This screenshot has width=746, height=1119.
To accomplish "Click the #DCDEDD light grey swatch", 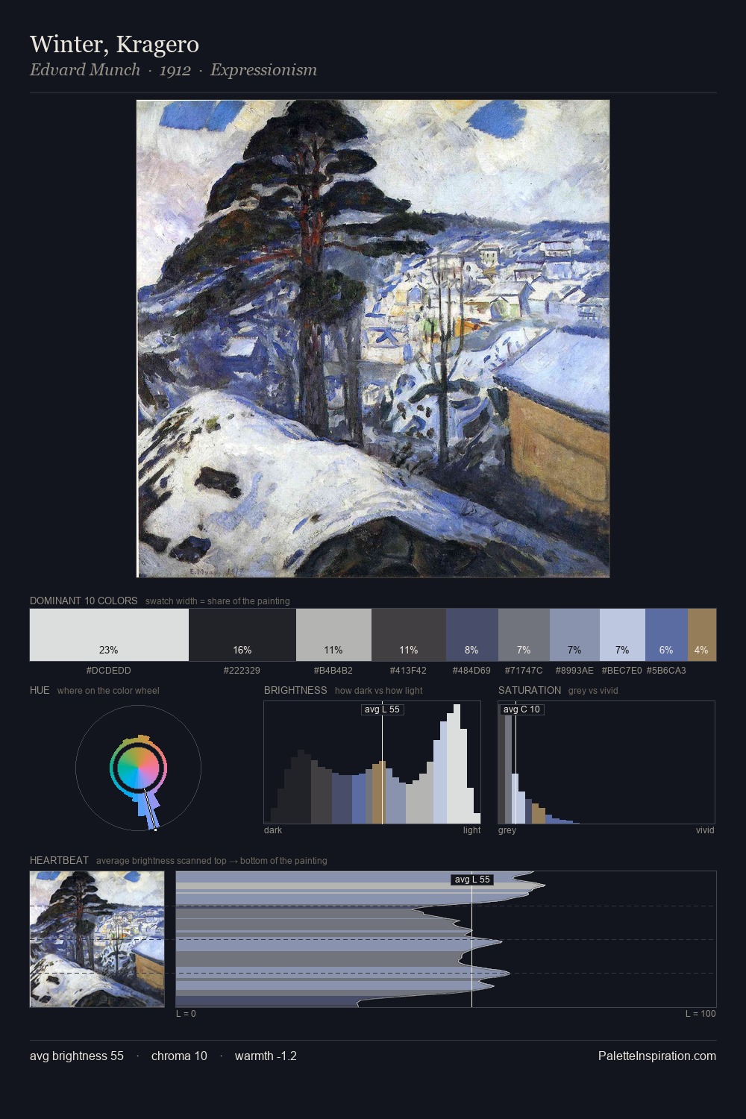I will [109, 635].
